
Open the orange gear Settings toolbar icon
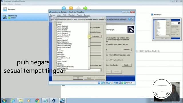coord(71,8)
